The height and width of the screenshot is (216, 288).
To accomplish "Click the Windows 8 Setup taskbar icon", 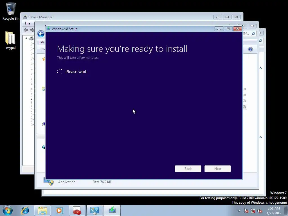I will pos(112,210).
